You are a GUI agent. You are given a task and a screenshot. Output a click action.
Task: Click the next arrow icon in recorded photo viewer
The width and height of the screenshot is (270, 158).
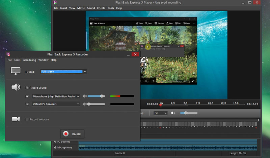pyautogui.click(x=153, y=81)
